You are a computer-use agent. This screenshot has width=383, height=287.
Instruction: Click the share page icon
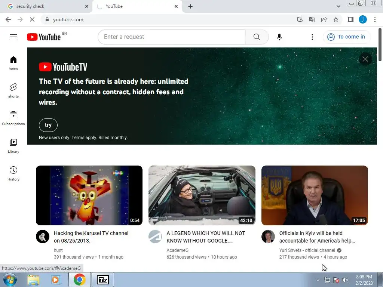(x=324, y=19)
